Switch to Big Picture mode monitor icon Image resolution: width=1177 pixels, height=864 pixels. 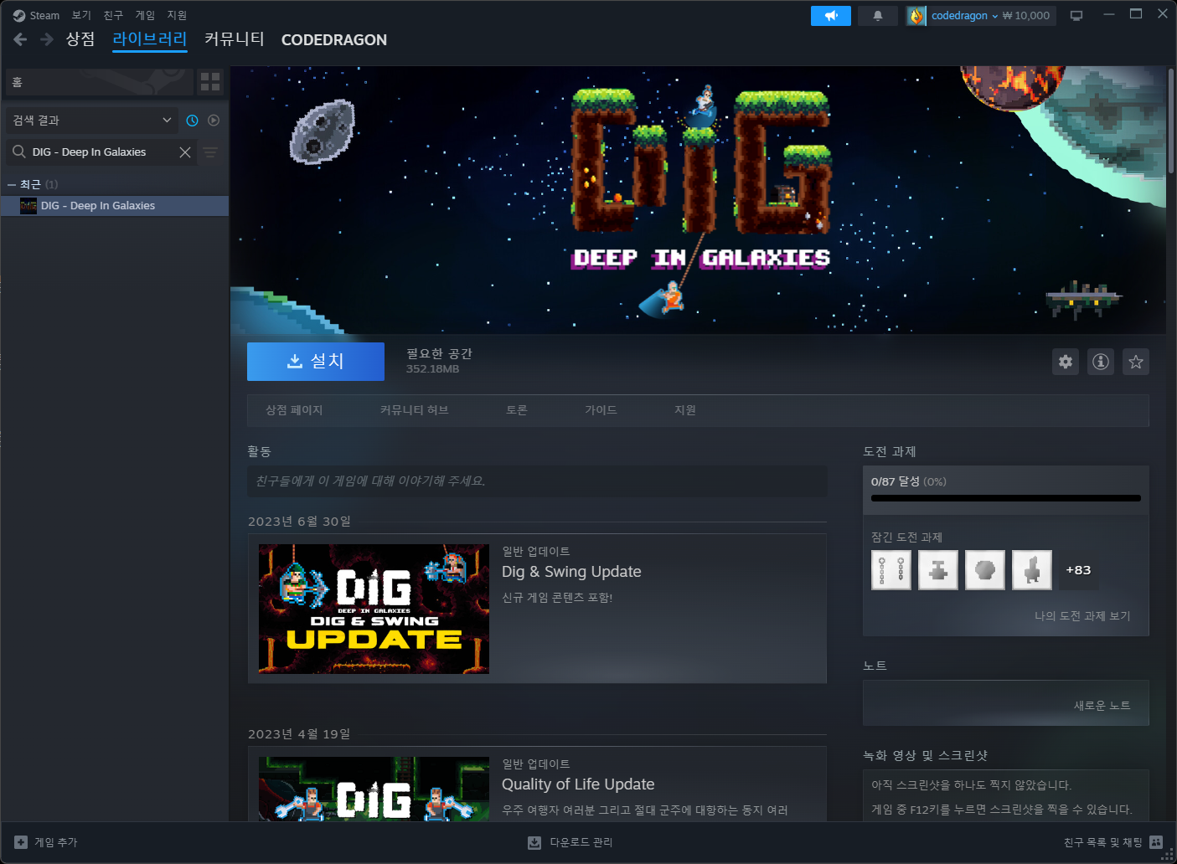pyautogui.click(x=1076, y=16)
